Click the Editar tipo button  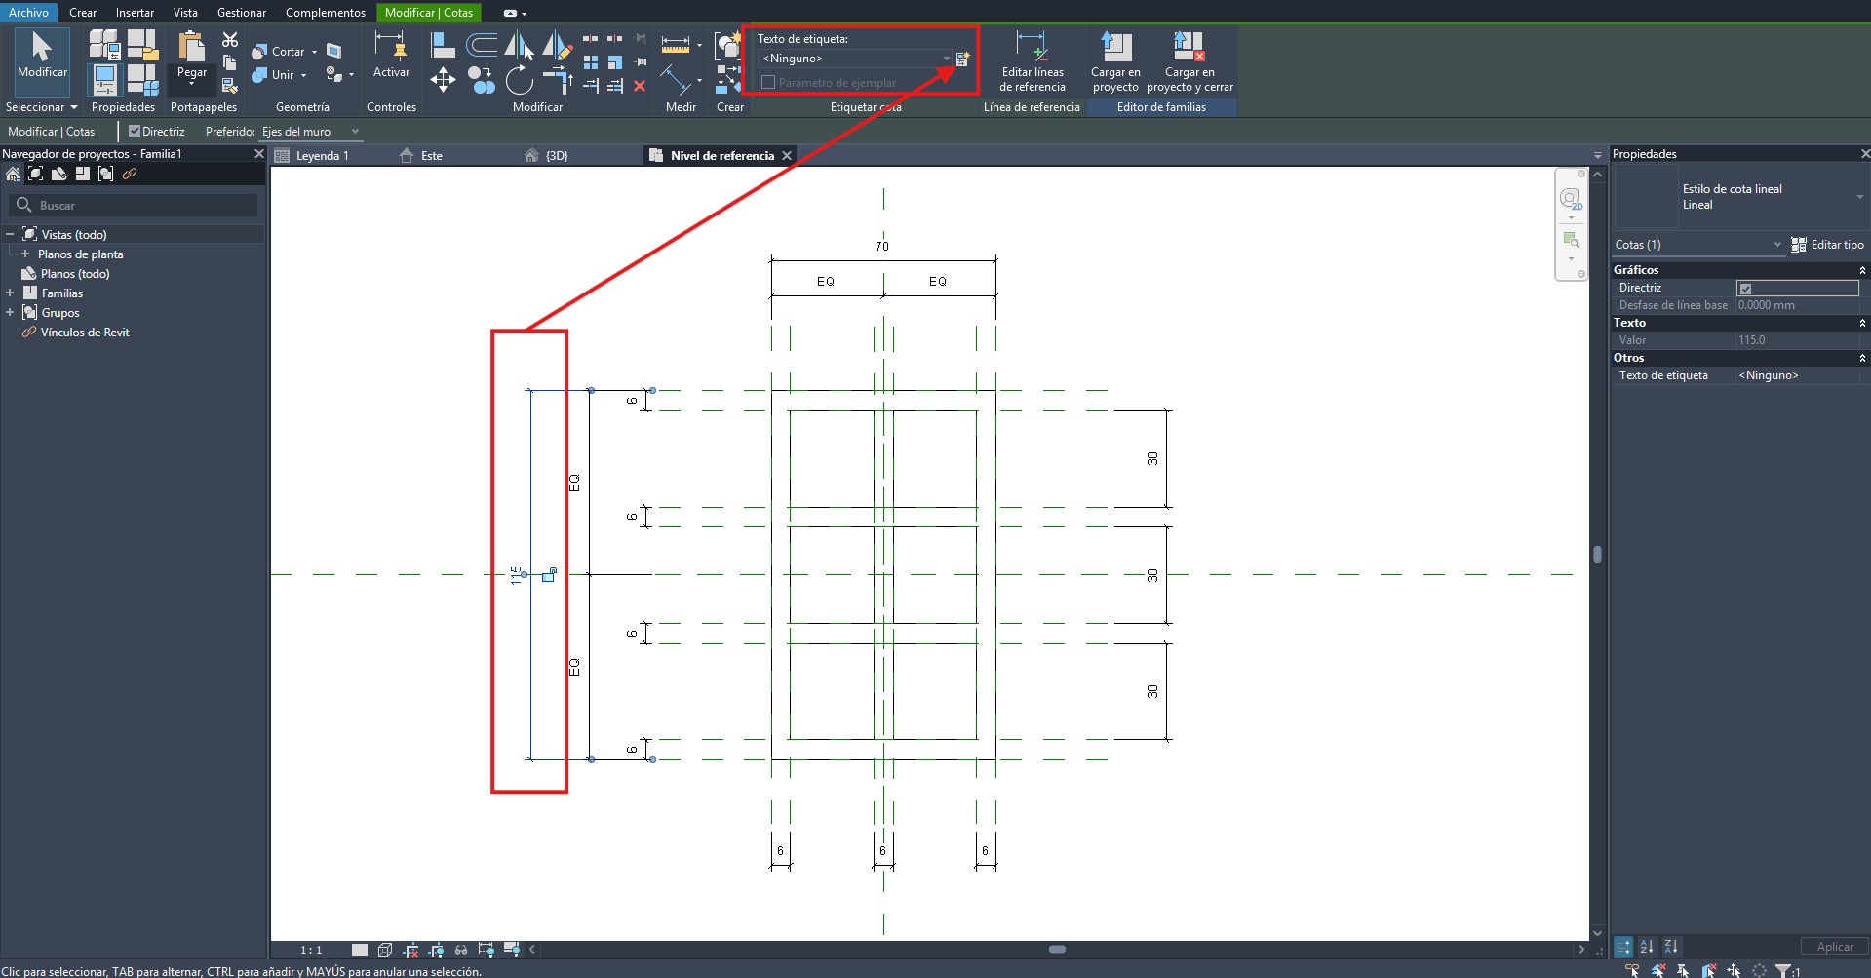[x=1827, y=245]
